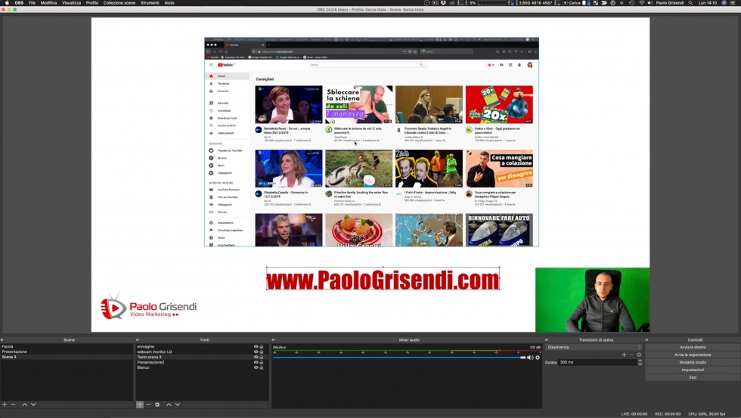Screen dimensions: 741x418
Task: Open Notification Center icon in menu bar
Action: click(x=734, y=3)
